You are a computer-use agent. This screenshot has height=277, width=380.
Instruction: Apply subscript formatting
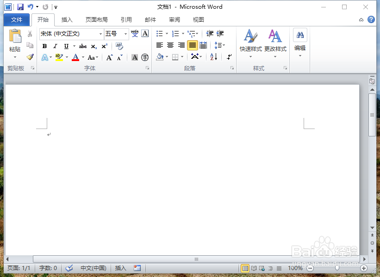click(94, 46)
